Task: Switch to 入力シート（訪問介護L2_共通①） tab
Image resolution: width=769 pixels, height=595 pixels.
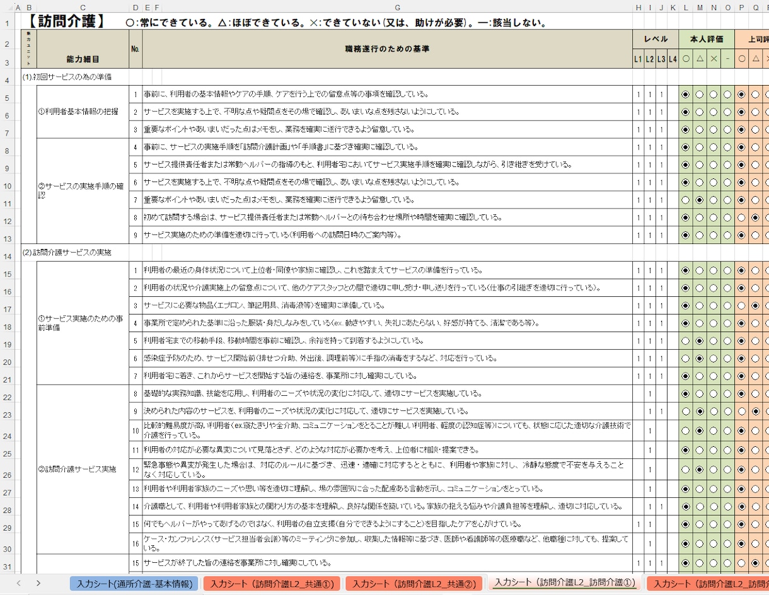Action: click(x=272, y=584)
